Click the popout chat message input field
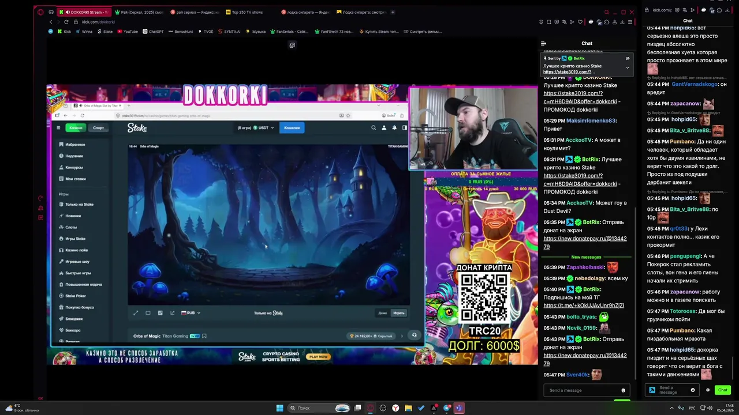The width and height of the screenshot is (739, 415). click(673, 390)
